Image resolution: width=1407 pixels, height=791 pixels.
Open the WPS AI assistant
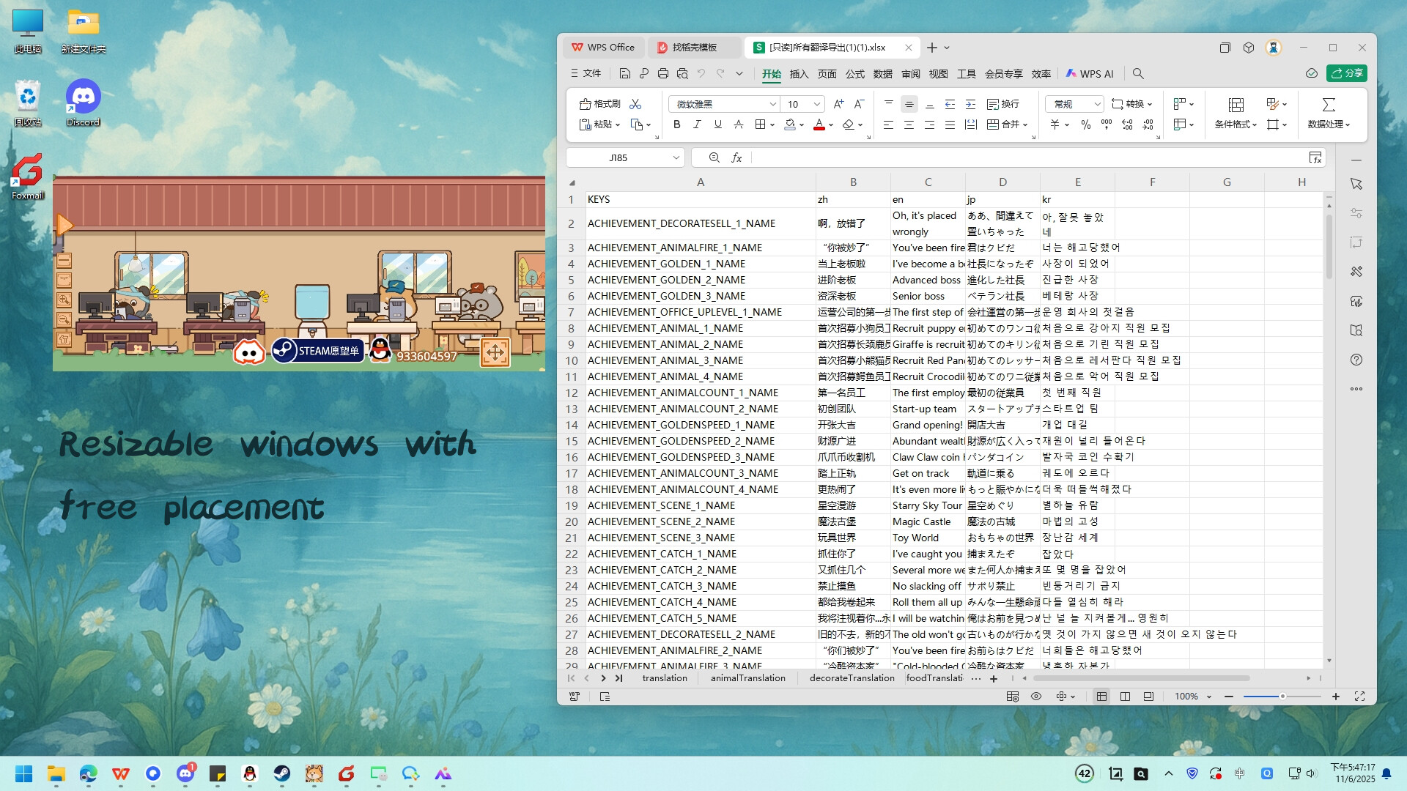point(1090,73)
